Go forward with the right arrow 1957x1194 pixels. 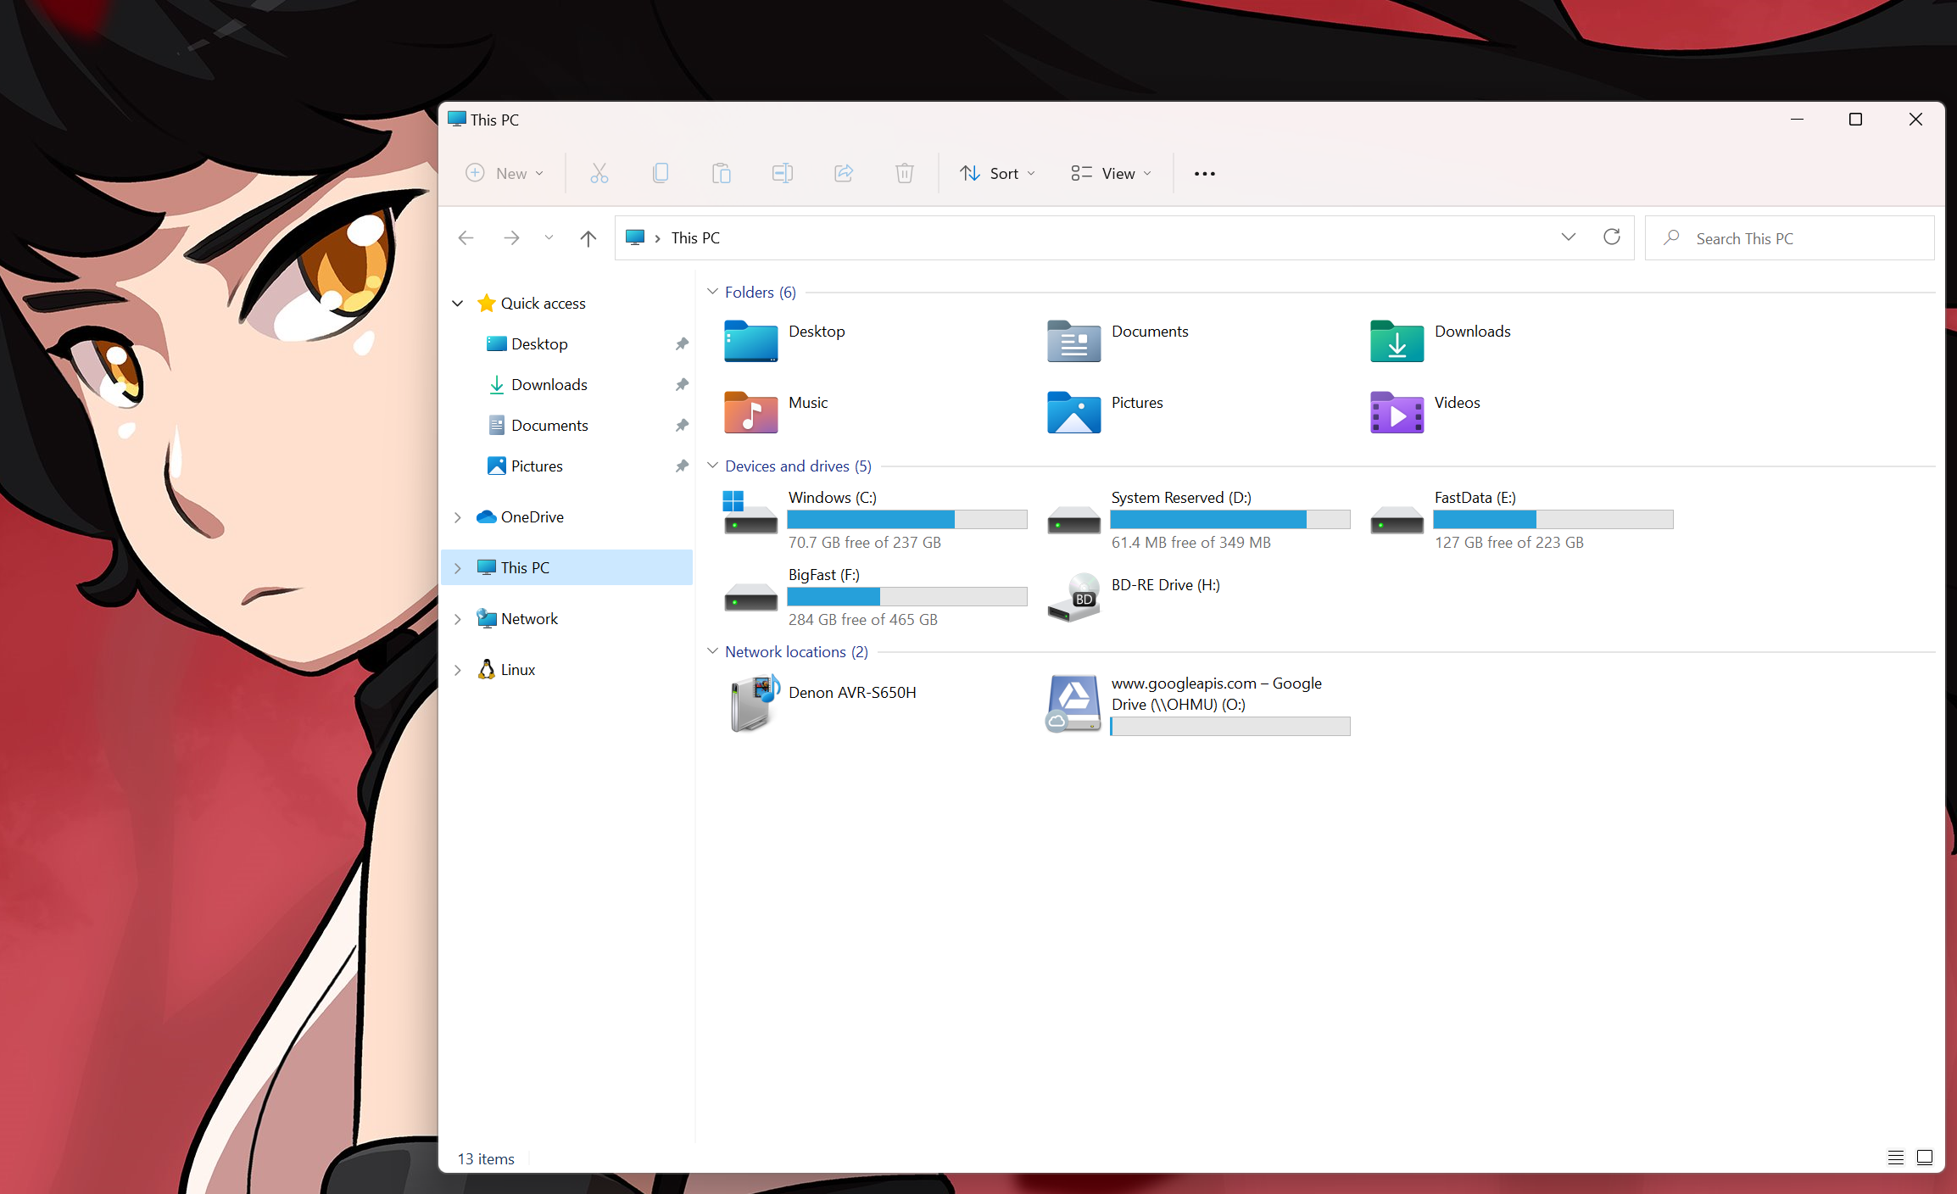(x=511, y=238)
